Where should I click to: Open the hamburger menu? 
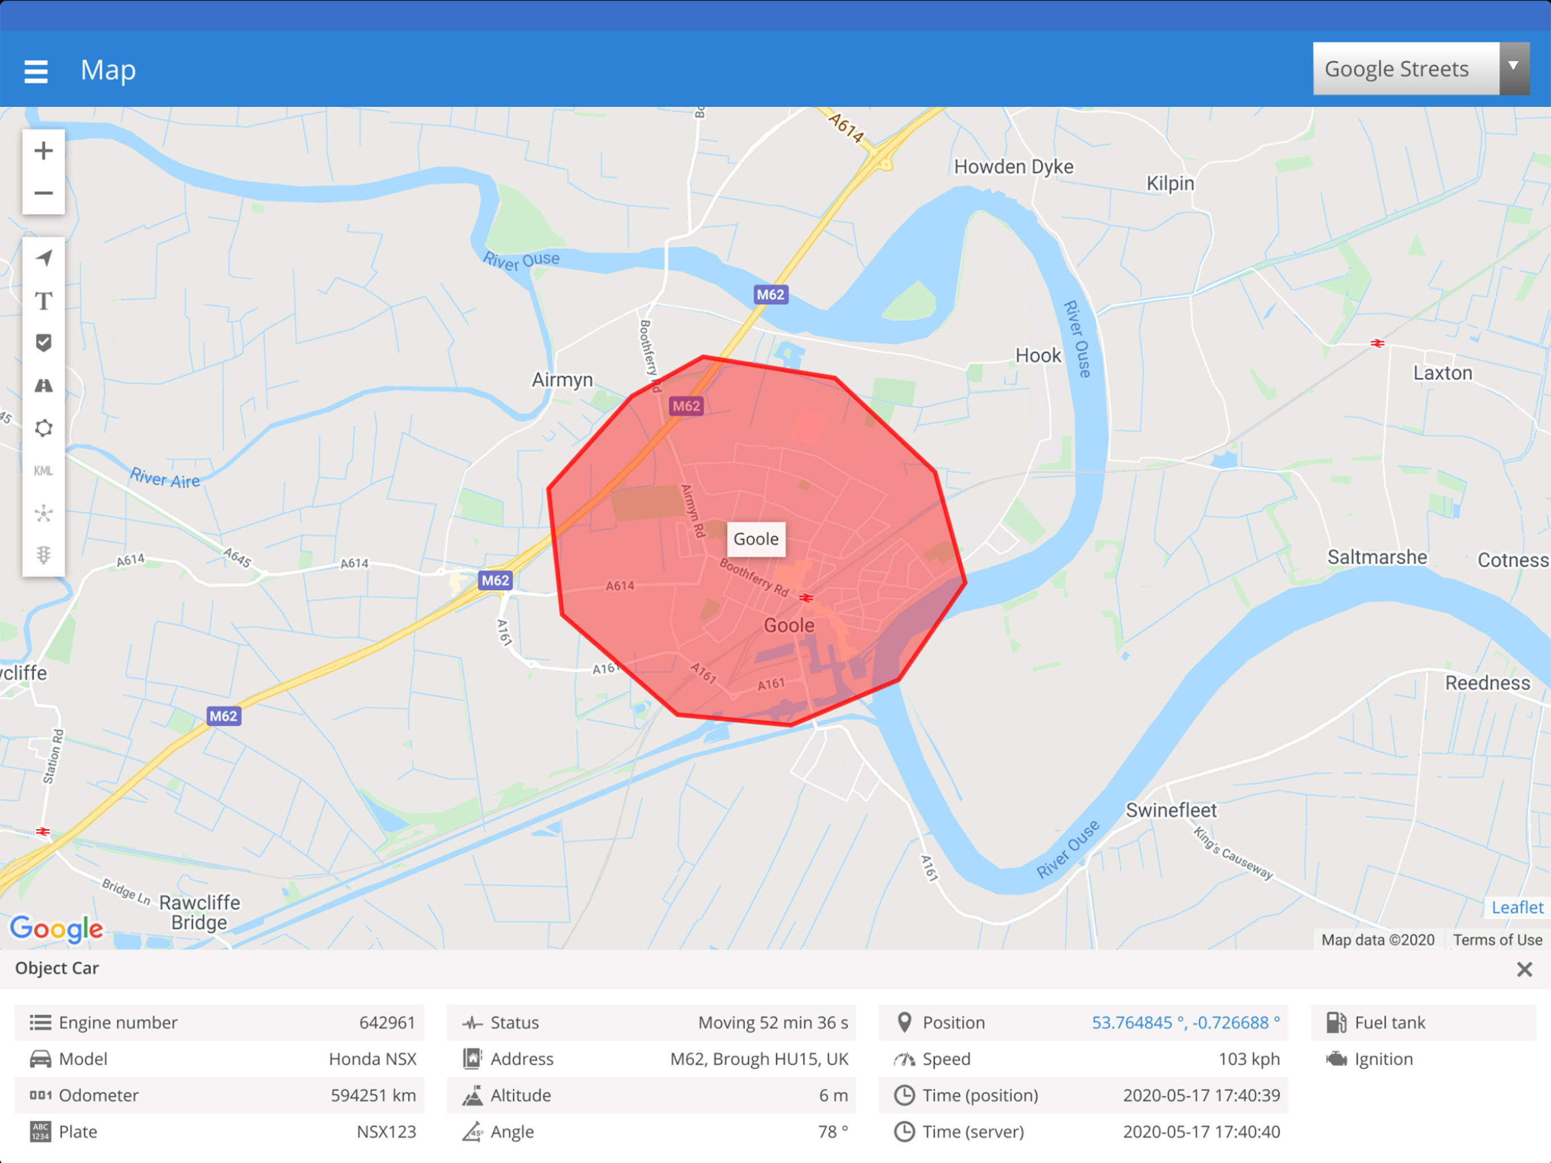[x=36, y=71]
